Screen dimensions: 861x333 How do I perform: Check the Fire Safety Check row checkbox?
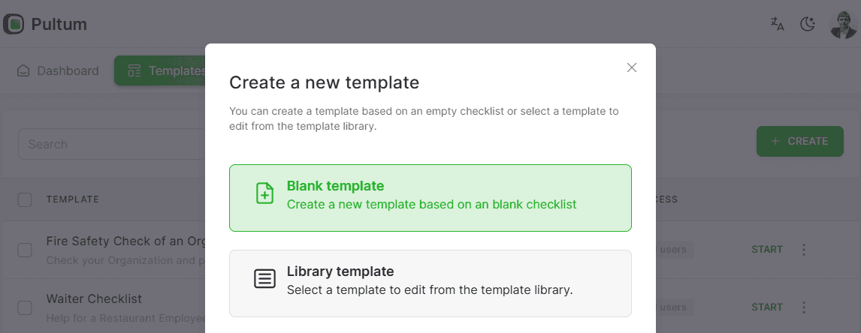25,250
